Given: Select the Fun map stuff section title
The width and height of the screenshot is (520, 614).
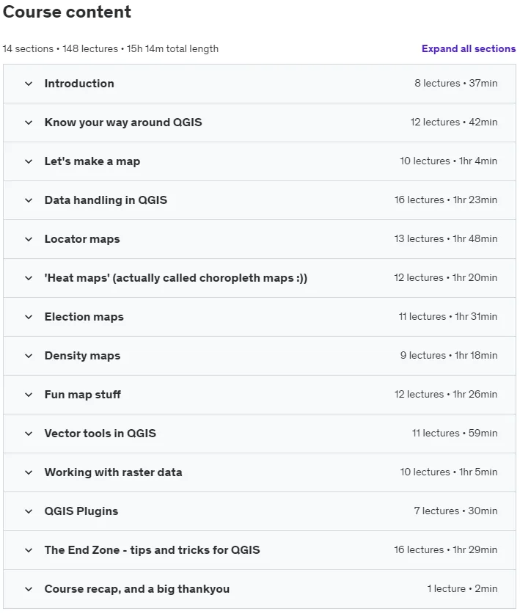Looking at the screenshot, I should (x=83, y=395).
